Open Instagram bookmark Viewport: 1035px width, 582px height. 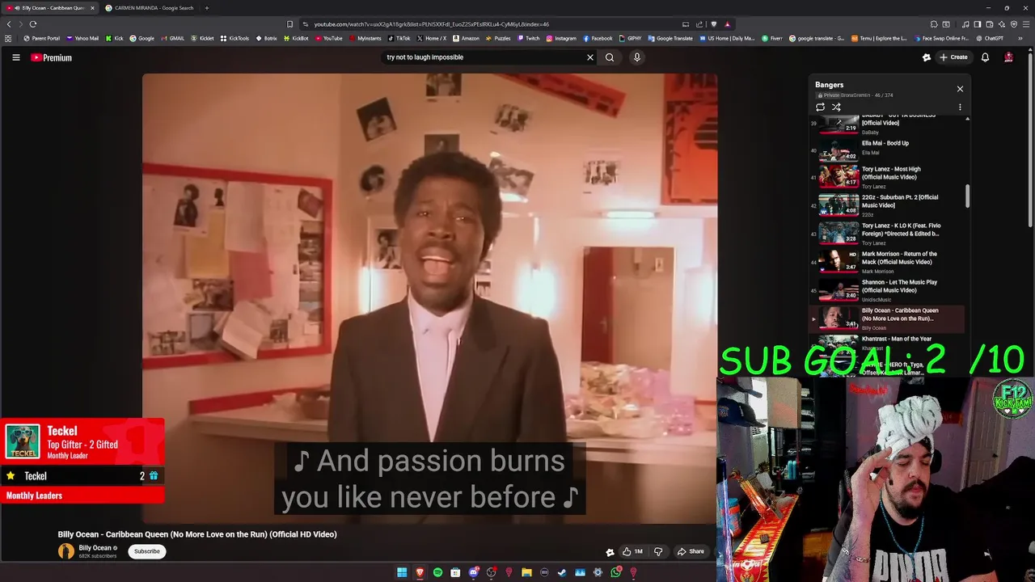(x=561, y=38)
